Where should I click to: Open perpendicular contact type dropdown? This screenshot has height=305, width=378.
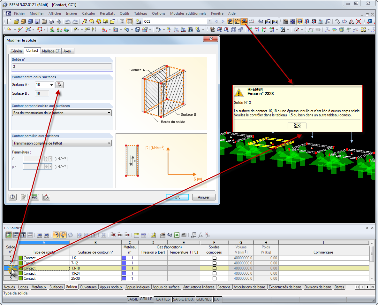pos(109,113)
